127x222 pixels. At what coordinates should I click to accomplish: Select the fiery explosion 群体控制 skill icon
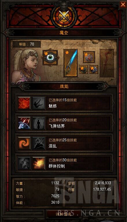(x=38, y=163)
